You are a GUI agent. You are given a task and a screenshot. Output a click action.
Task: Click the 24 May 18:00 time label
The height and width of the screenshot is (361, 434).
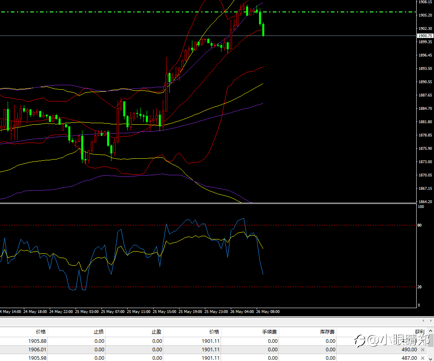35,311
